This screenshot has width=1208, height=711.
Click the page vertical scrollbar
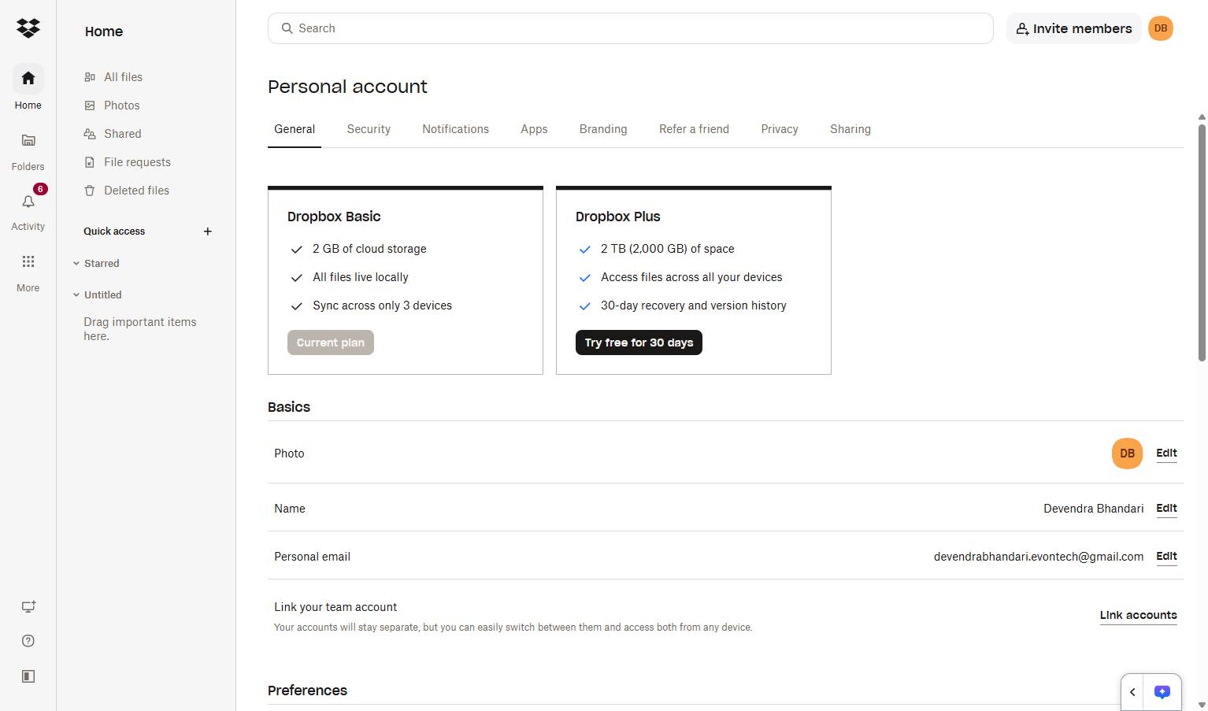(1202, 239)
